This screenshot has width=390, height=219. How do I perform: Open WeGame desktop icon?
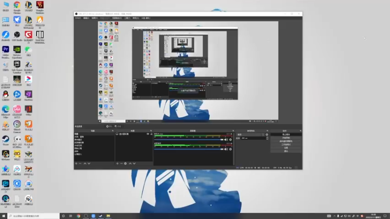(5, 156)
